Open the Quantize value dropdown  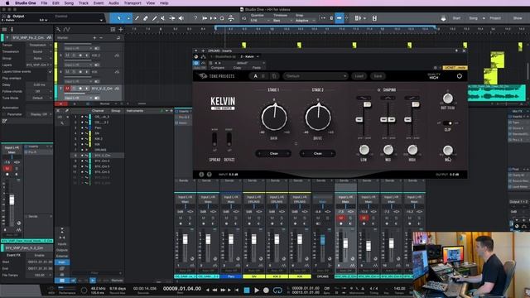pyautogui.click(x=259, y=21)
